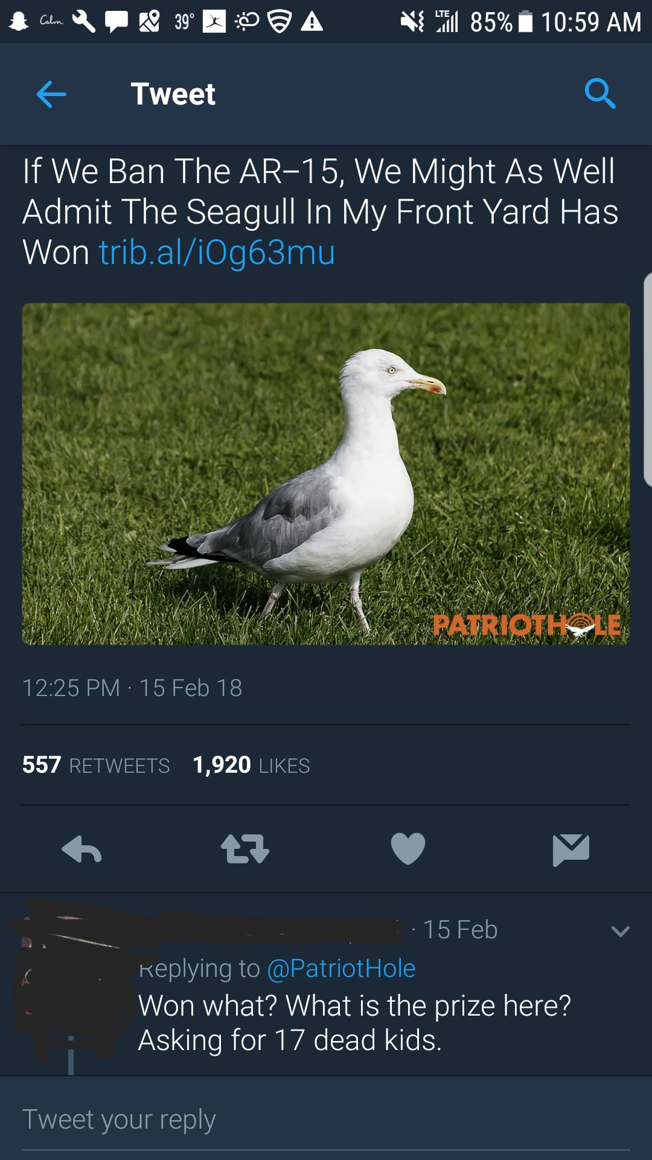Retweet the seagull tweet
This screenshot has width=652, height=1160.
pos(245,848)
